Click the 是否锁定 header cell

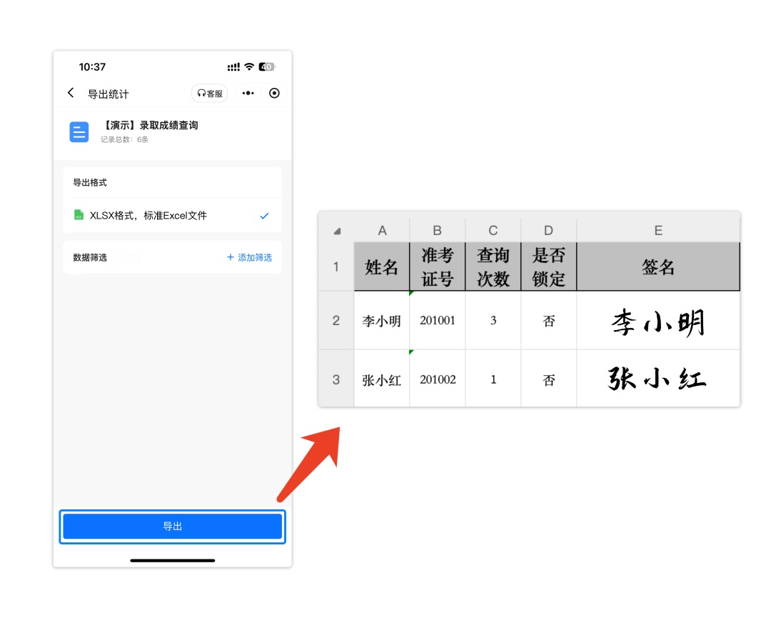(x=549, y=266)
